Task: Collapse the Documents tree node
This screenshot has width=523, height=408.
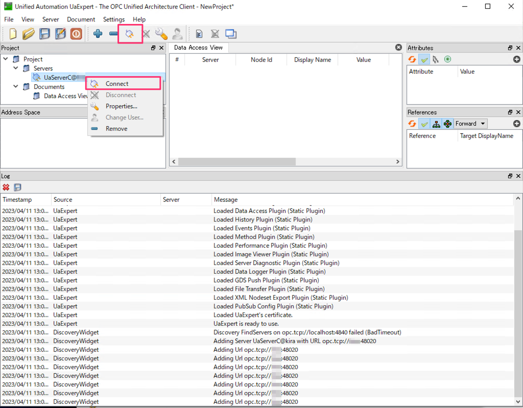Action: click(x=16, y=86)
